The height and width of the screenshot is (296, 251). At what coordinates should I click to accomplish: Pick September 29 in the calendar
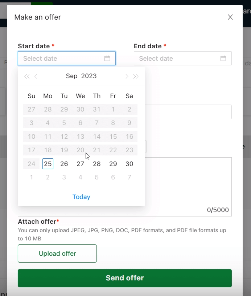pyautogui.click(x=113, y=164)
